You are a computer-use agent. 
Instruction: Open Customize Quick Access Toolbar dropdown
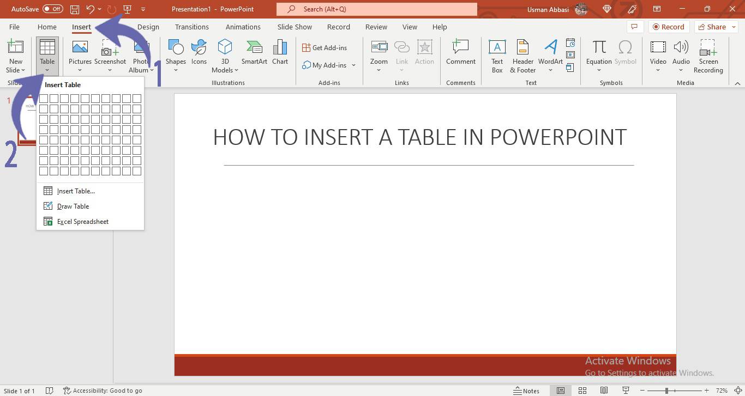tap(143, 9)
